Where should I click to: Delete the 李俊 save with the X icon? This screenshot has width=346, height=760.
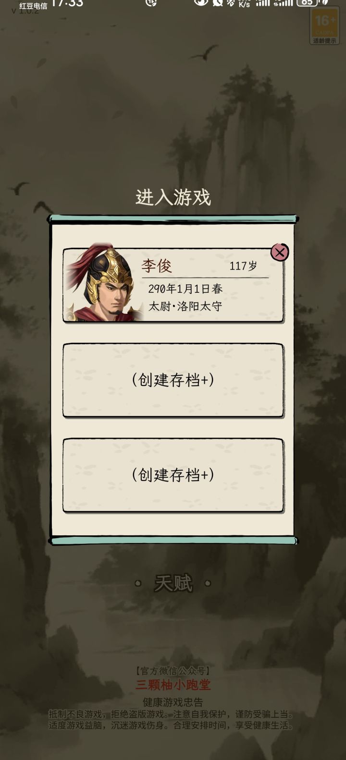pos(280,252)
